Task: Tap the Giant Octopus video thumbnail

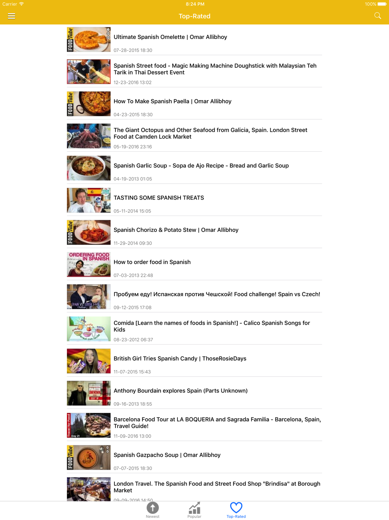Action: click(89, 136)
